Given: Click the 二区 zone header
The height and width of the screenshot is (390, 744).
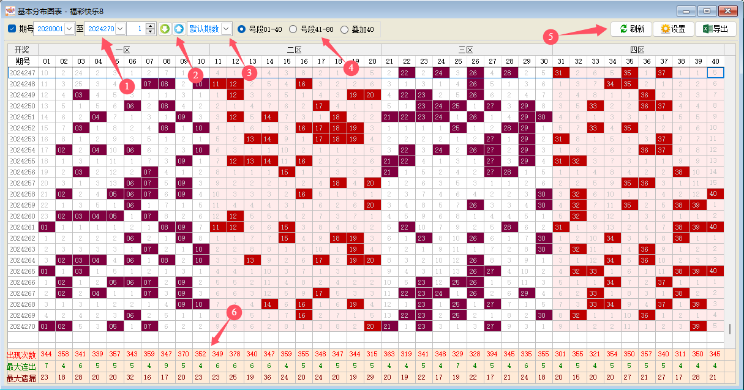Looking at the screenshot, I should click(x=295, y=50).
